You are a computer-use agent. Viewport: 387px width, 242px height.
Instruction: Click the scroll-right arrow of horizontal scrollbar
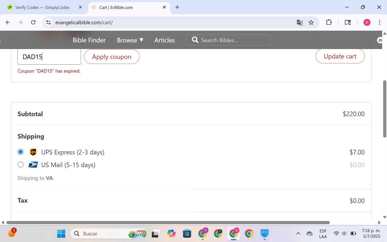pyautogui.click(x=379, y=222)
